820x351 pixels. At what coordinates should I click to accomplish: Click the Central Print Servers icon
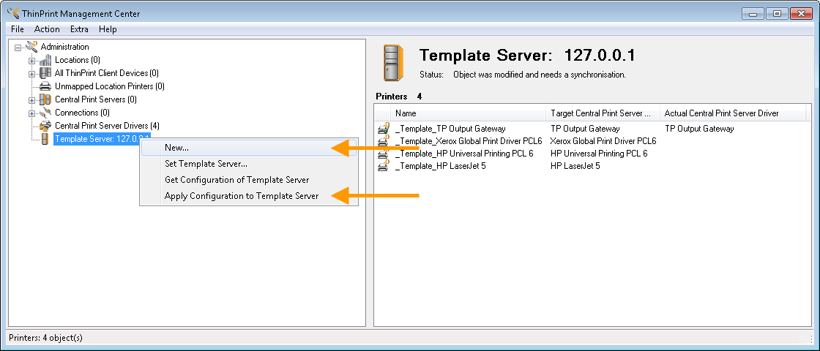(x=46, y=99)
